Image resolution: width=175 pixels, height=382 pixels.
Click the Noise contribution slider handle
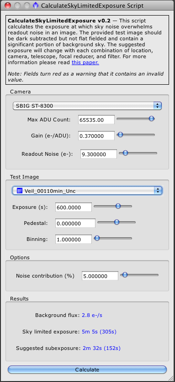125,275
